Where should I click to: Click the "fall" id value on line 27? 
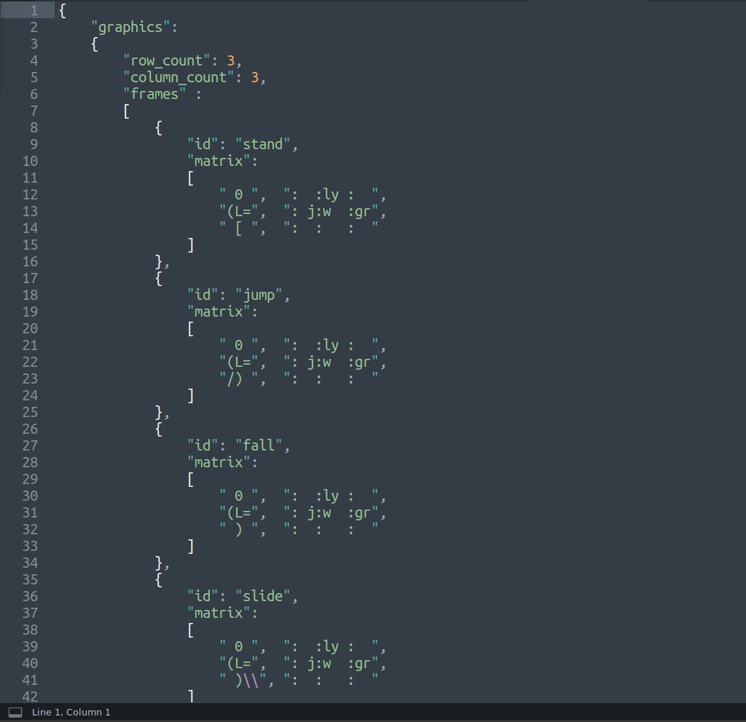[259, 445]
